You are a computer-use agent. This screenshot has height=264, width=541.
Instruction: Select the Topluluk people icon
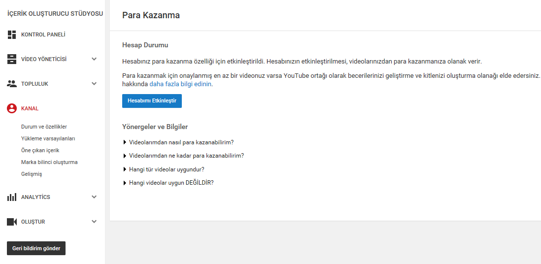[12, 84]
